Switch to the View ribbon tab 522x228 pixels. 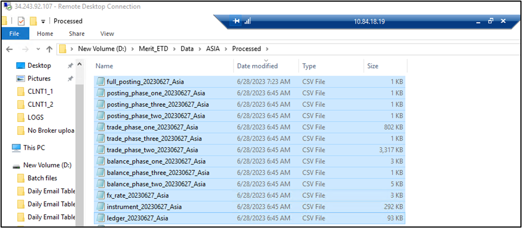coord(107,34)
